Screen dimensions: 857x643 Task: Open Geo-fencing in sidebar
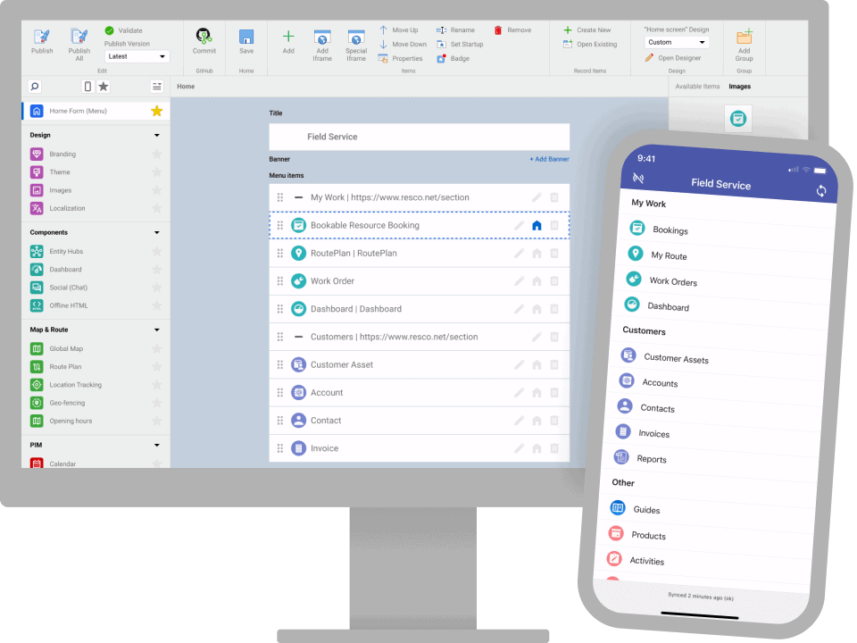tap(67, 403)
